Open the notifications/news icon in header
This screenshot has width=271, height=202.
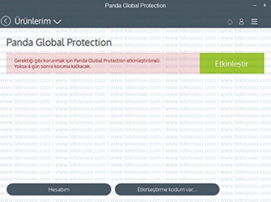tap(230, 22)
